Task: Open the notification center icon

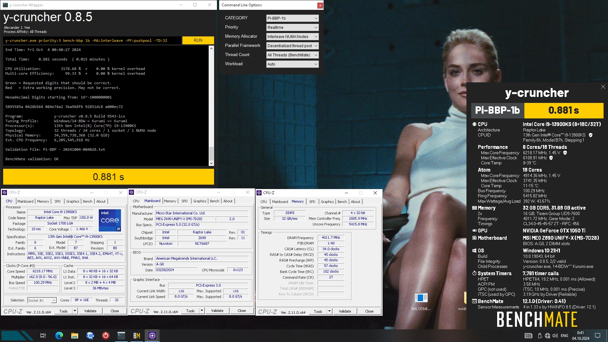Action: (598, 336)
